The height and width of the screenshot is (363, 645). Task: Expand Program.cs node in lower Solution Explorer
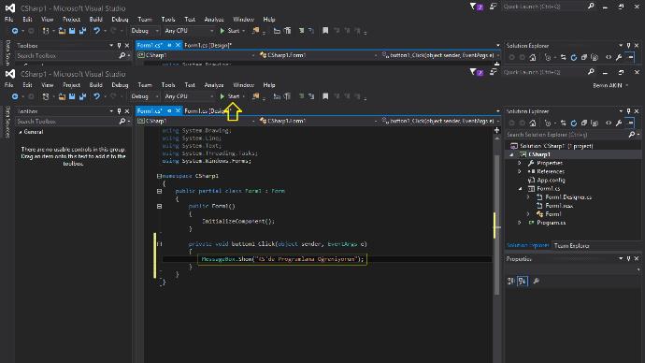pos(520,223)
